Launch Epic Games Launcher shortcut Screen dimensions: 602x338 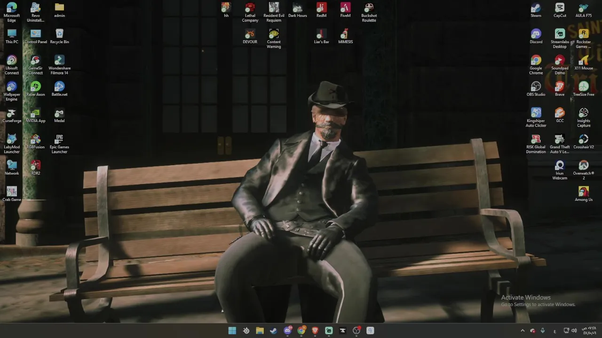(59, 144)
